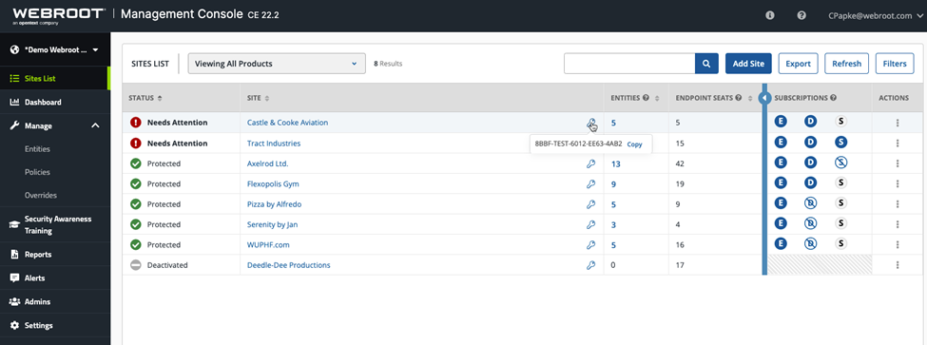The image size is (927, 345).
Task: Click the site search input field
Action: [x=629, y=64]
